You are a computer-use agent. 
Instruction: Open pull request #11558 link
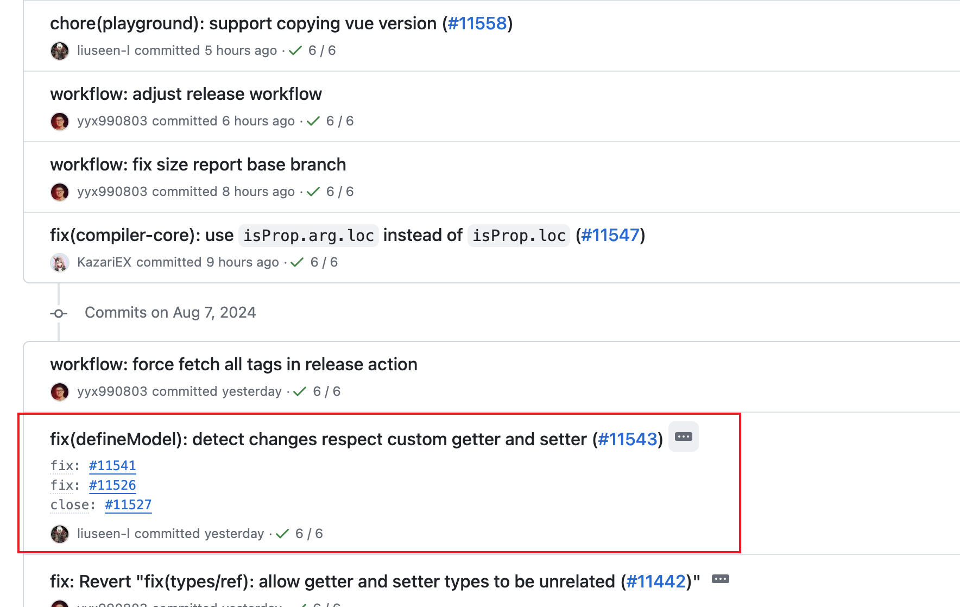[x=477, y=24]
